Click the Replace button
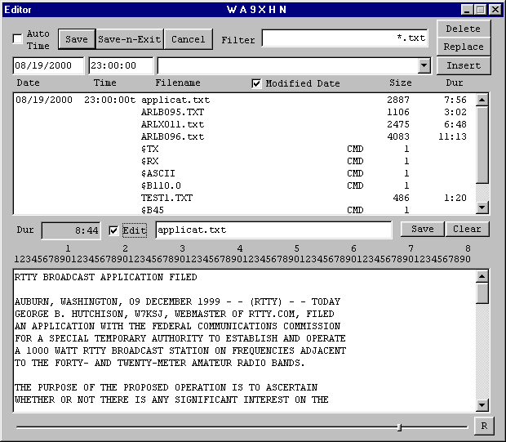Image resolution: width=506 pixels, height=442 pixels. (464, 47)
